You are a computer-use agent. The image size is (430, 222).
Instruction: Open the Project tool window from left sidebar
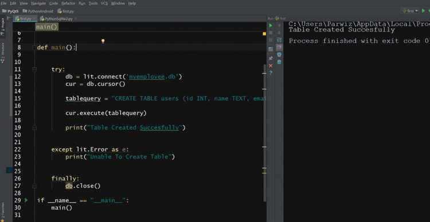[x=3, y=26]
